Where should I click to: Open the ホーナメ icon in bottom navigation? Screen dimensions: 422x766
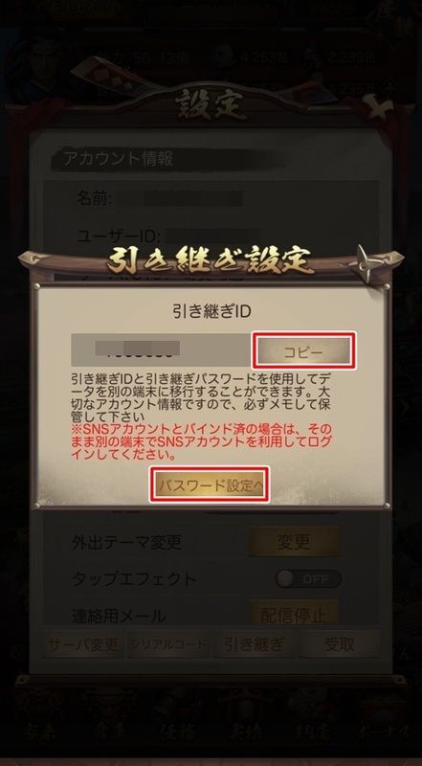pyautogui.click(x=386, y=720)
